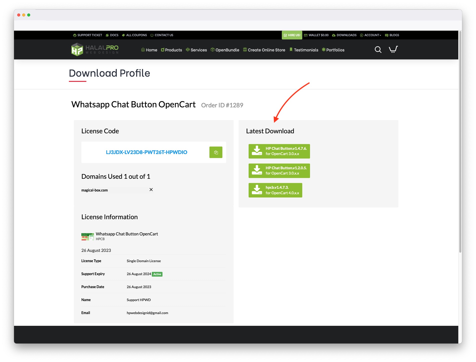Open the shopping cart icon
Screen dimensions: 476x362
point(393,49)
